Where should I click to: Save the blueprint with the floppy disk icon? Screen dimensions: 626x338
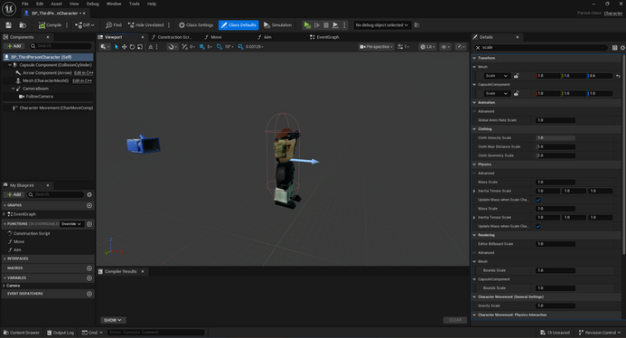[x=8, y=25]
